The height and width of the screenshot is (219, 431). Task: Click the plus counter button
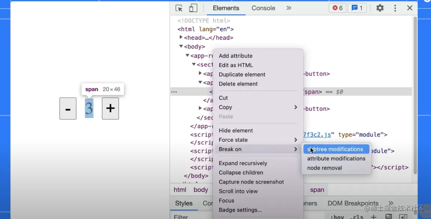click(x=111, y=109)
